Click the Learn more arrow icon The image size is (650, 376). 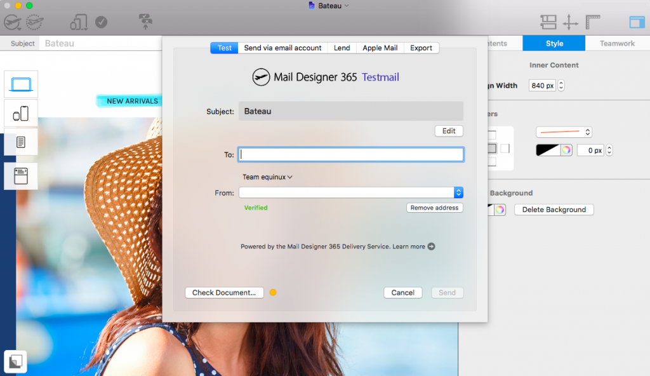431,246
